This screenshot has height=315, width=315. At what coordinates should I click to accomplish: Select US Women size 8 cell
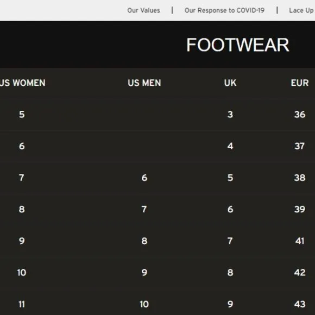coord(22,209)
